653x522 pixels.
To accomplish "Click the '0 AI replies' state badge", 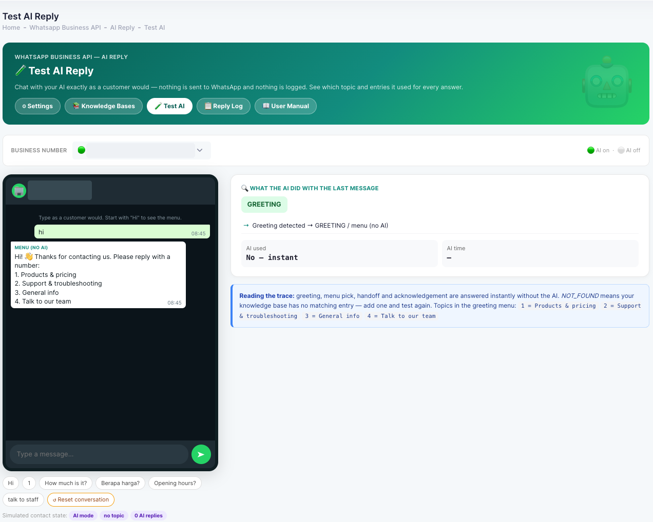I will pyautogui.click(x=148, y=516).
